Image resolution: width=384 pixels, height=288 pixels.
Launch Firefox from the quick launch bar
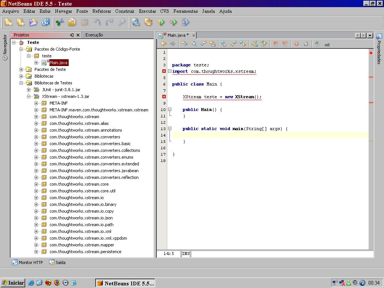[x=57, y=283]
